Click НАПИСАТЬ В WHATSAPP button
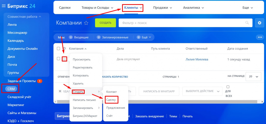This screenshot has width=266, height=124. 159,91
